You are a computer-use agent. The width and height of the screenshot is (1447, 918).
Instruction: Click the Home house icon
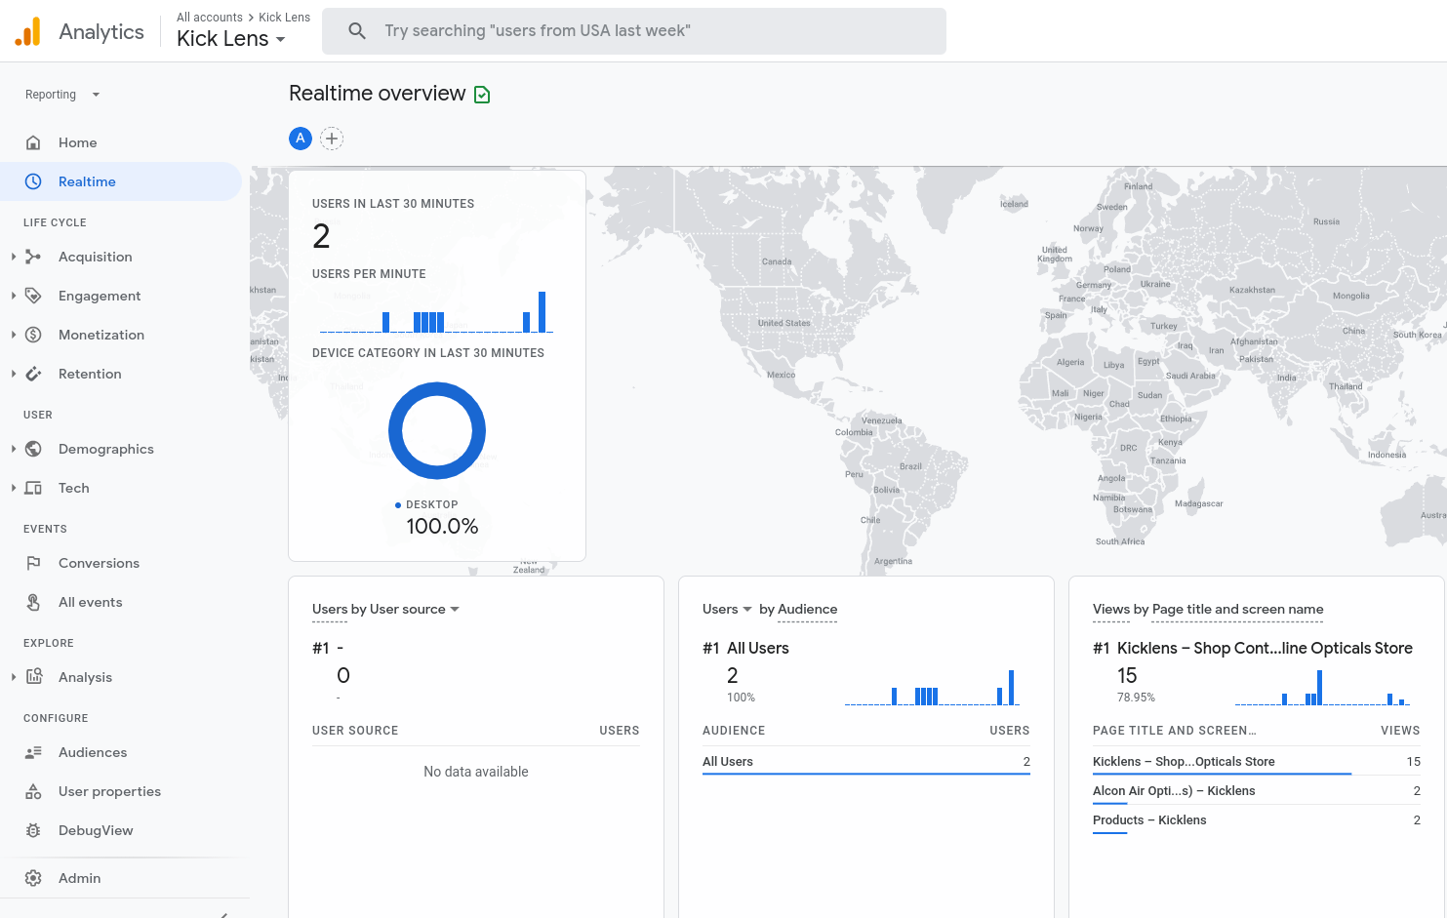pos(33,142)
